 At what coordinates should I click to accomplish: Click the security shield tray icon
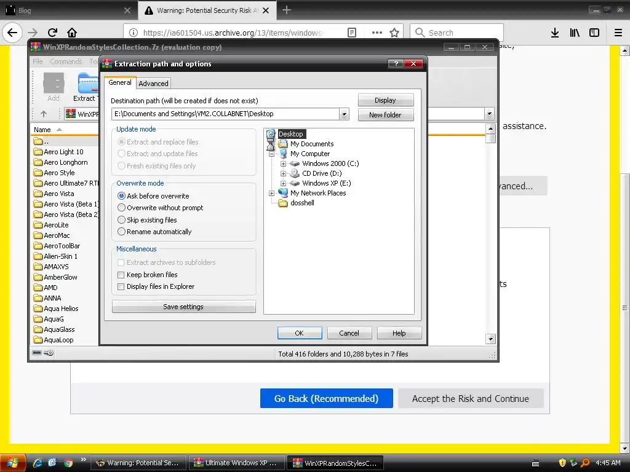click(562, 463)
